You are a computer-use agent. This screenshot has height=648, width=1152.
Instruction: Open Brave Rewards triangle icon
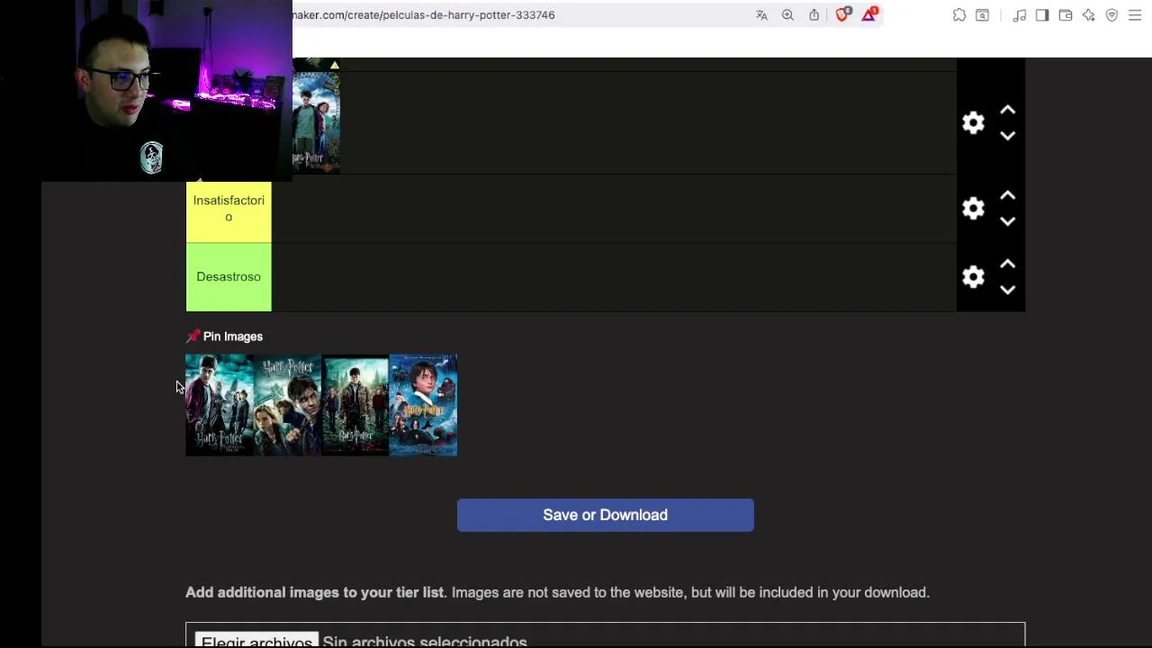[x=869, y=14]
